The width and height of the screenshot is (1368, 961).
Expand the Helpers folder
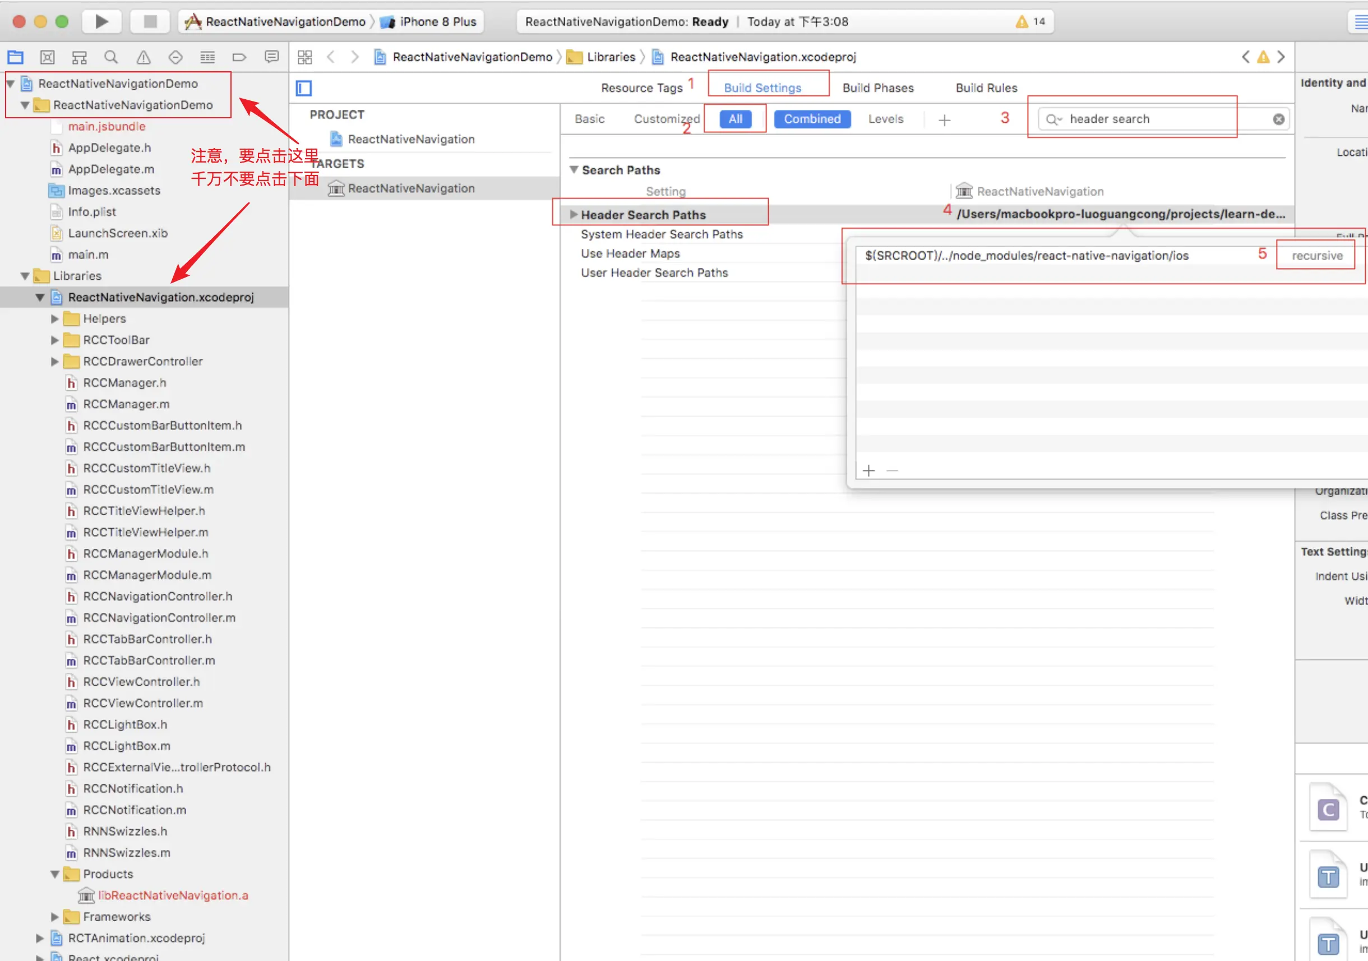(x=55, y=318)
